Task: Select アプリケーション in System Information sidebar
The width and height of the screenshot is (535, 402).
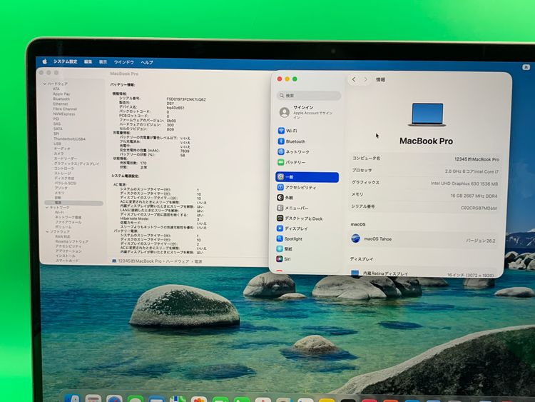Action: (68, 251)
